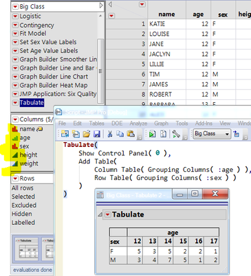Open the Analyze menu in Script window
This screenshot has height=276, width=251.
point(138,124)
